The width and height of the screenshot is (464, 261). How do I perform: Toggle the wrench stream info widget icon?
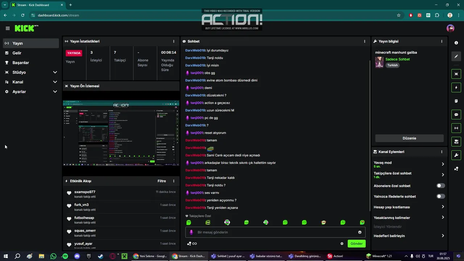tap(456, 155)
